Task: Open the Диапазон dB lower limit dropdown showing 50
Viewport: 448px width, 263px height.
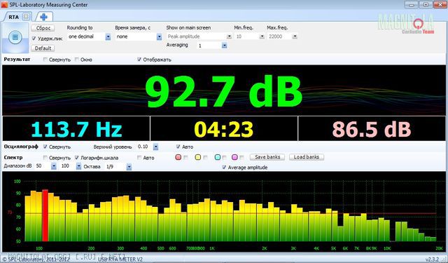Action: click(x=54, y=166)
